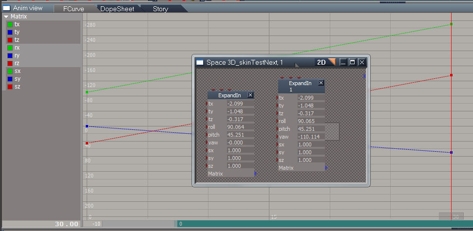Maximize the Space 3D_skinTestNext window
This screenshot has width=473, height=231.
(x=352, y=62)
